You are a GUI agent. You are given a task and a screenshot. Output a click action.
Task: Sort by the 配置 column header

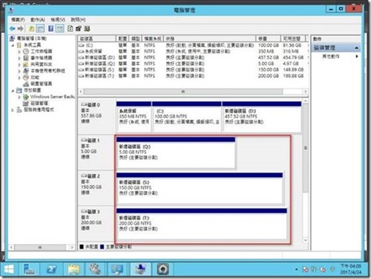click(x=122, y=39)
